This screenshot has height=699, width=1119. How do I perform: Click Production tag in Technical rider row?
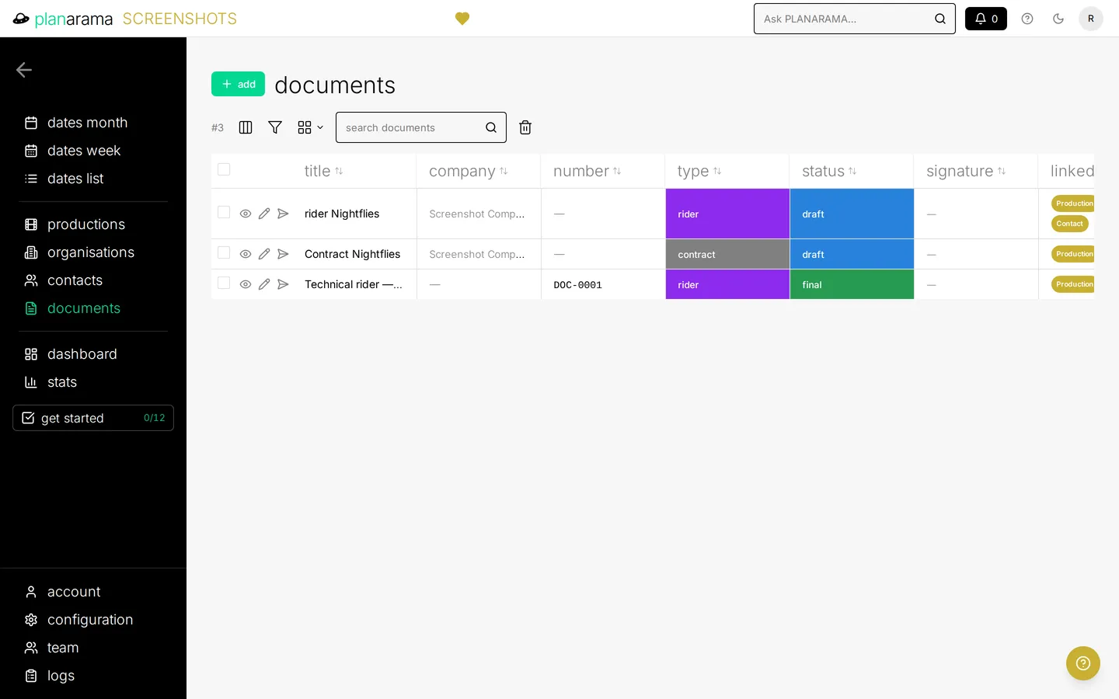coord(1073,284)
